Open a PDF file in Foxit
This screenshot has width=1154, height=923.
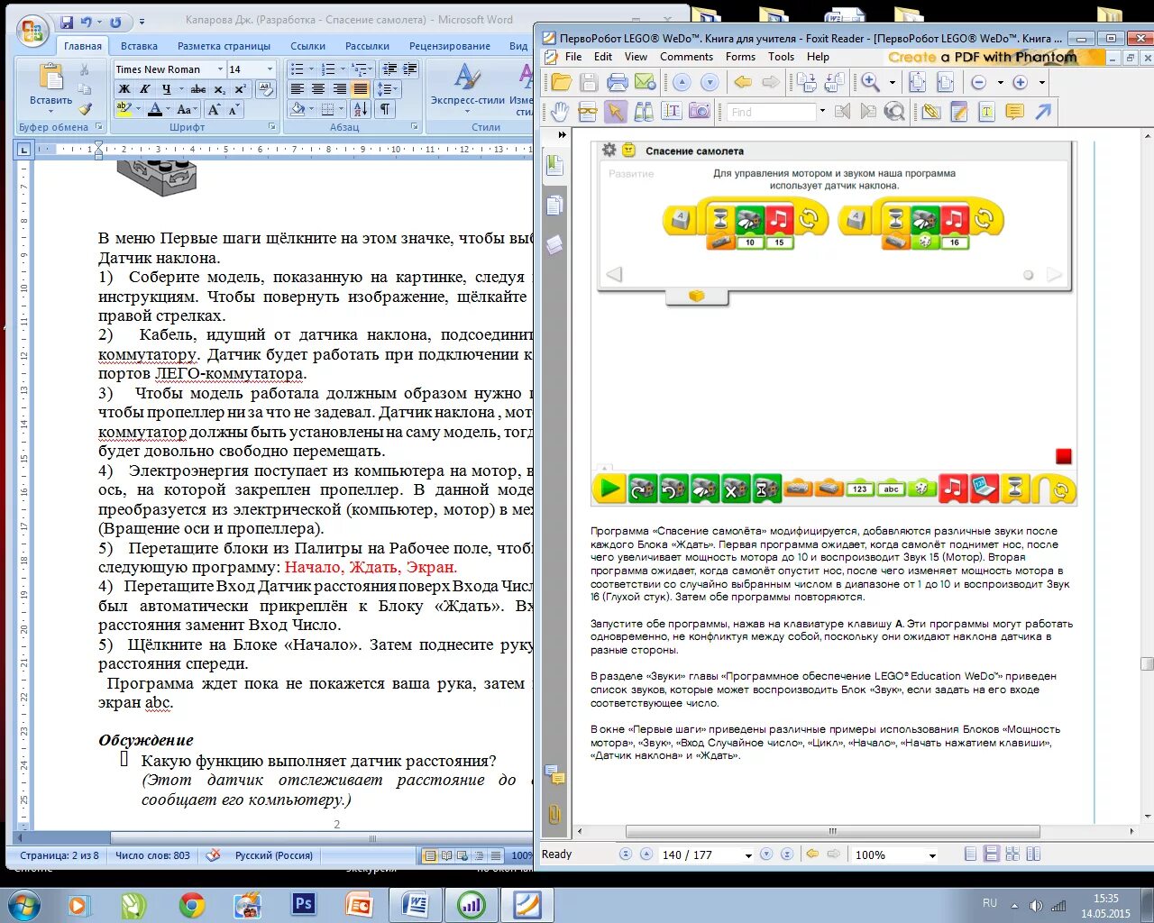point(561,83)
